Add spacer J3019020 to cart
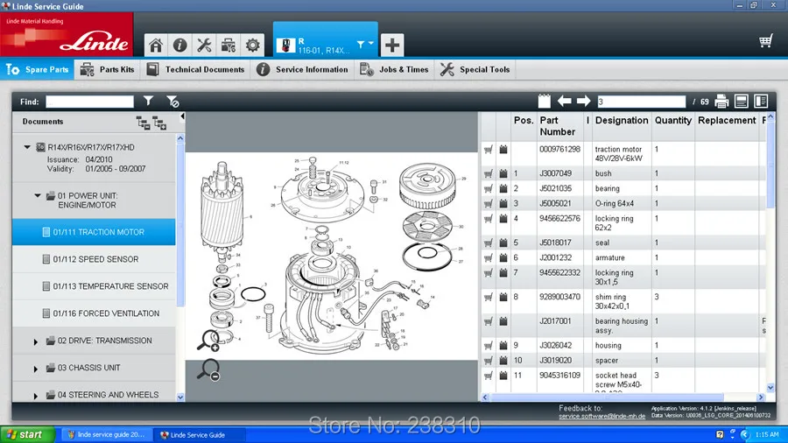788x443 pixels. pos(488,360)
